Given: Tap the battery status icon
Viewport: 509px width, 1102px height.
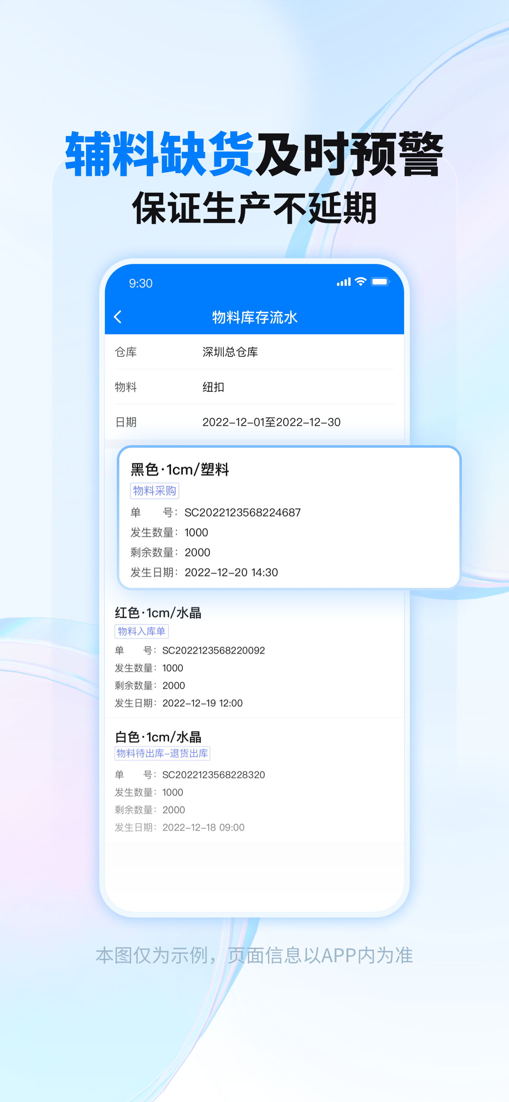Looking at the screenshot, I should coord(380,282).
